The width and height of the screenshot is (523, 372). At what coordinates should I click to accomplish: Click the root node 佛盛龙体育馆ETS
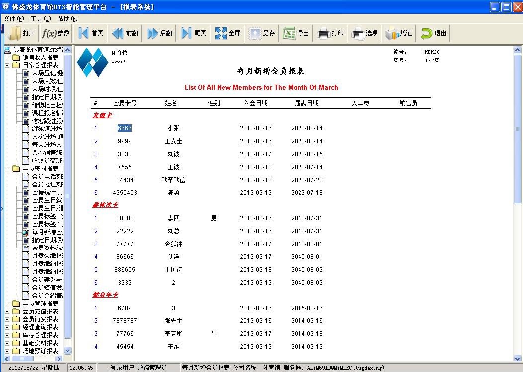[x=38, y=50]
